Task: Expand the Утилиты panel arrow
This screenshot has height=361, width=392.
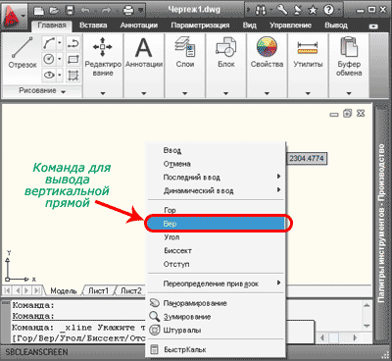Action: coord(308,93)
